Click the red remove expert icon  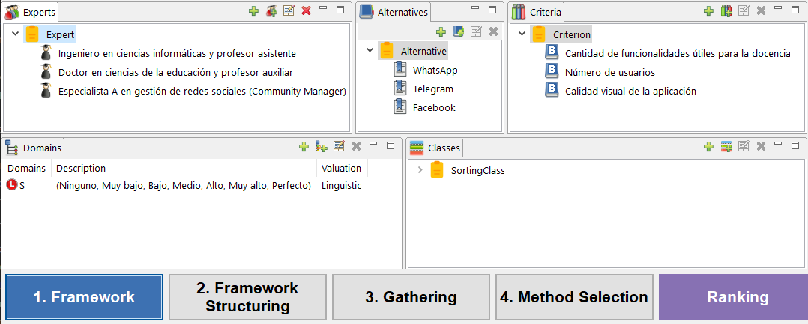click(306, 10)
